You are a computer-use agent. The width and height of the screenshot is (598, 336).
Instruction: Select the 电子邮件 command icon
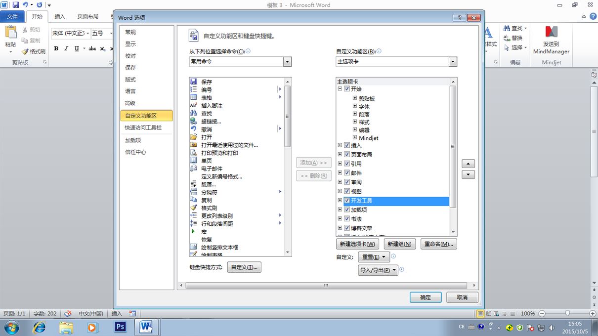pyautogui.click(x=194, y=168)
